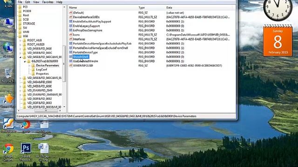298x167 pixels.
Task: Click the DeviceInterfaceGUIDs value icon
Action: [71, 17]
